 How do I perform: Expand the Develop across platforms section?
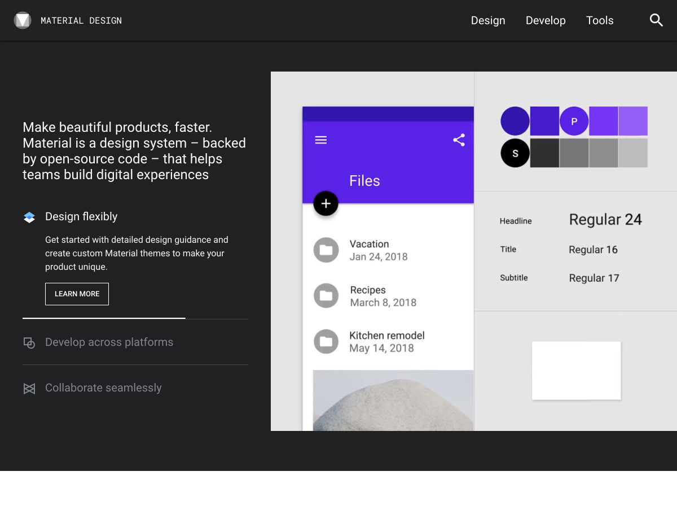click(x=109, y=343)
